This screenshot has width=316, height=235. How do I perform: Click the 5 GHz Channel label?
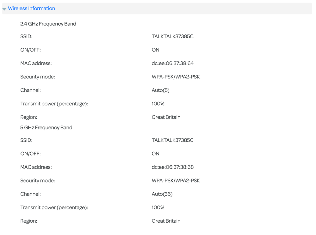(x=30, y=194)
